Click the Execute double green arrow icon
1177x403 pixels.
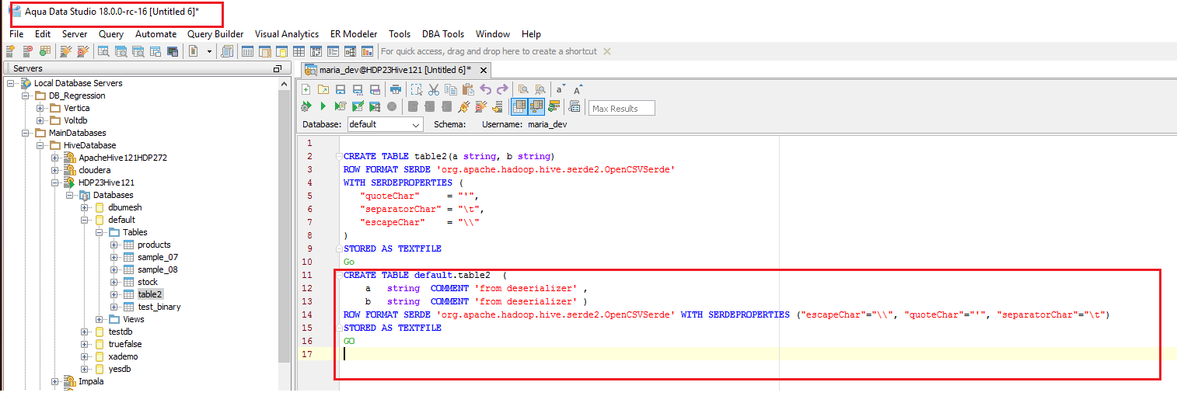[x=306, y=106]
